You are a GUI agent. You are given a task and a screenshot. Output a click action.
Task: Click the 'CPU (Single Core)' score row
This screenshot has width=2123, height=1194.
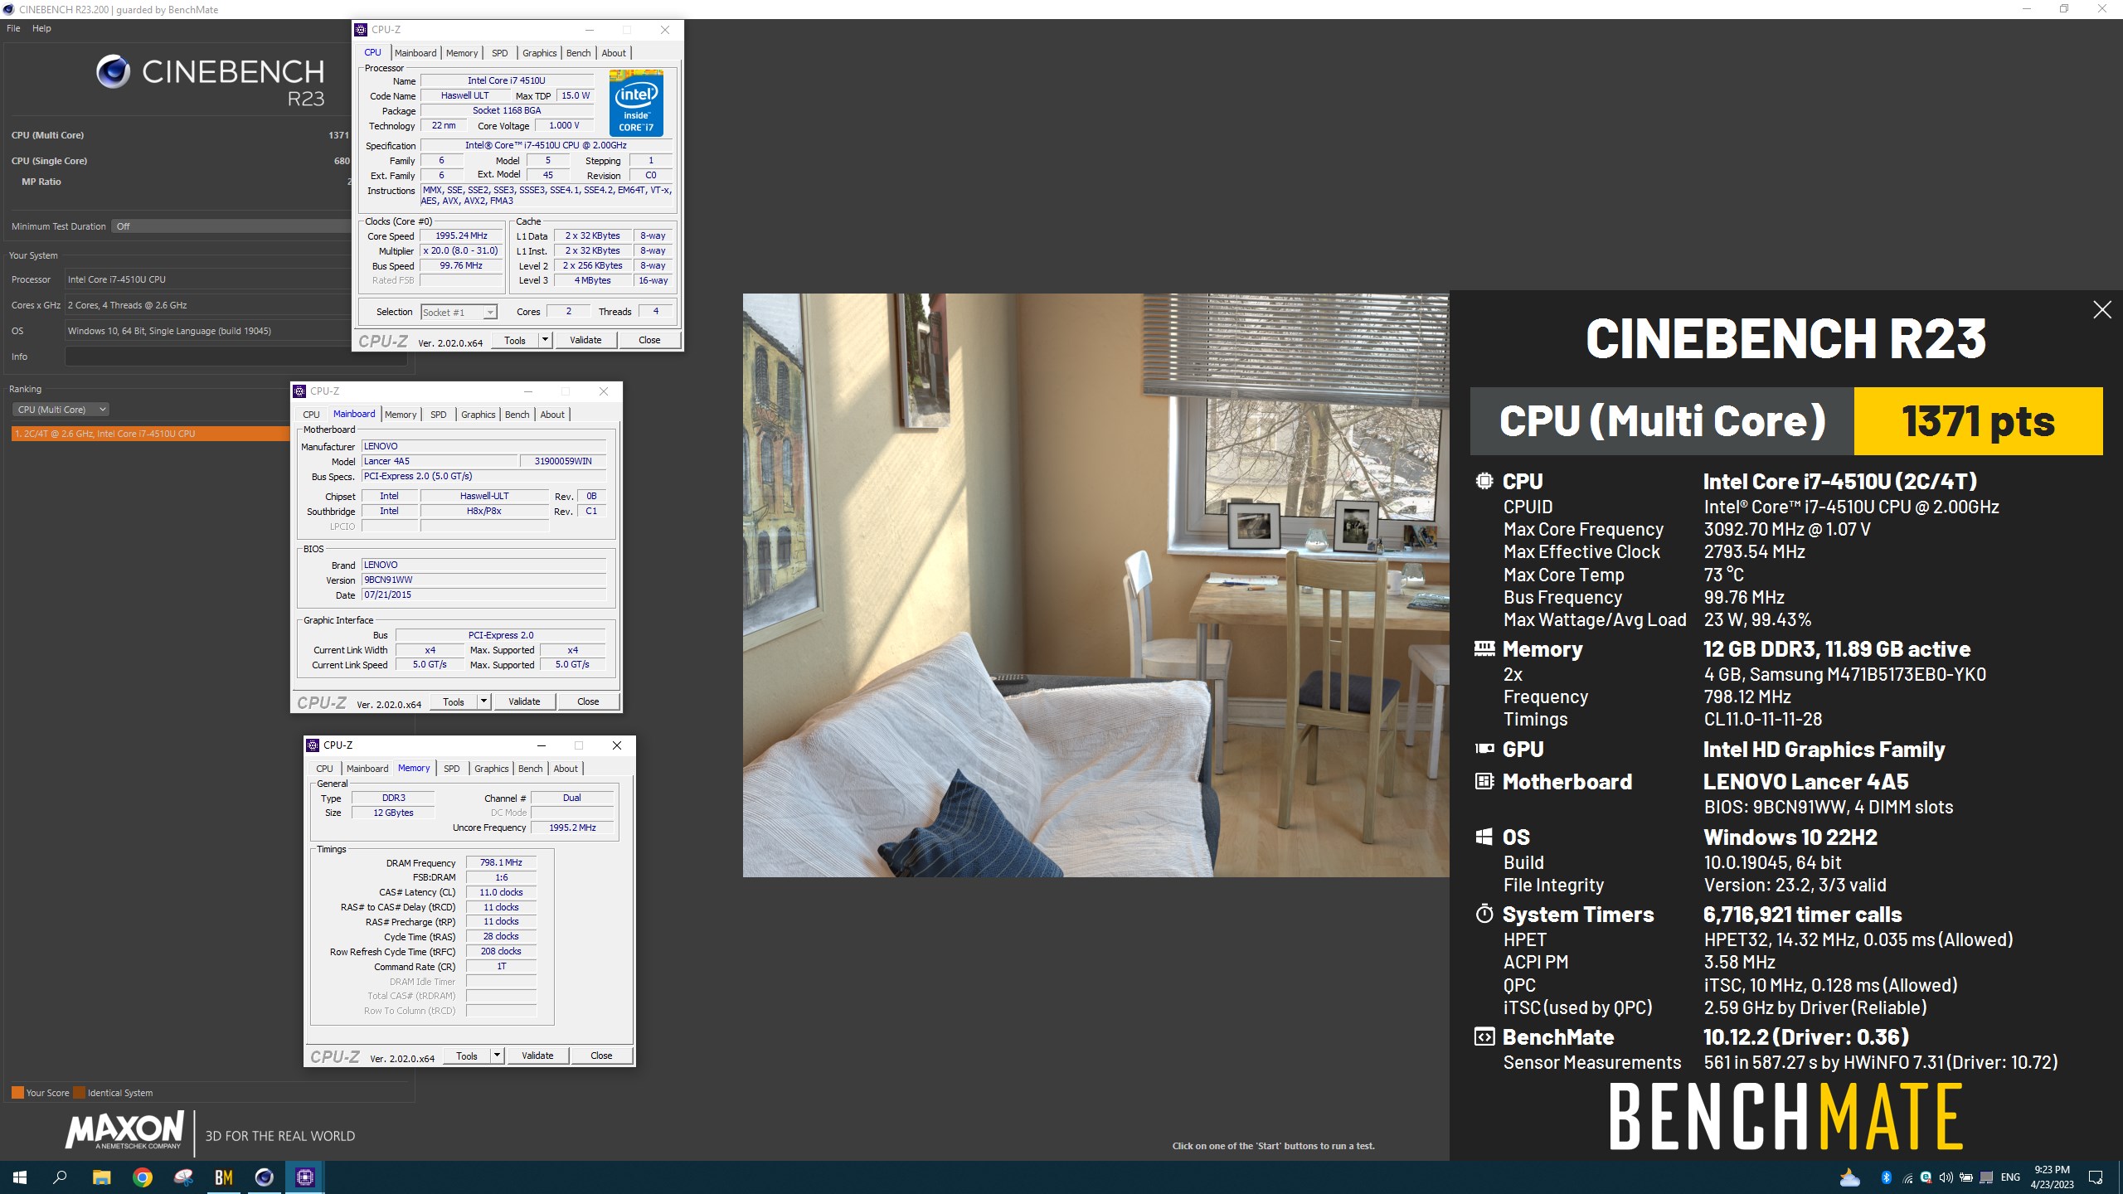click(181, 161)
